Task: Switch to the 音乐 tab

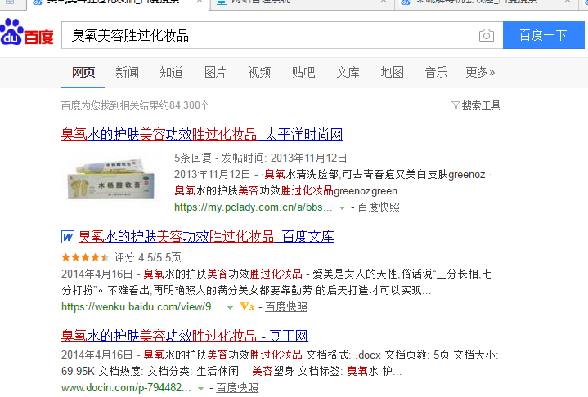Action: 436,72
